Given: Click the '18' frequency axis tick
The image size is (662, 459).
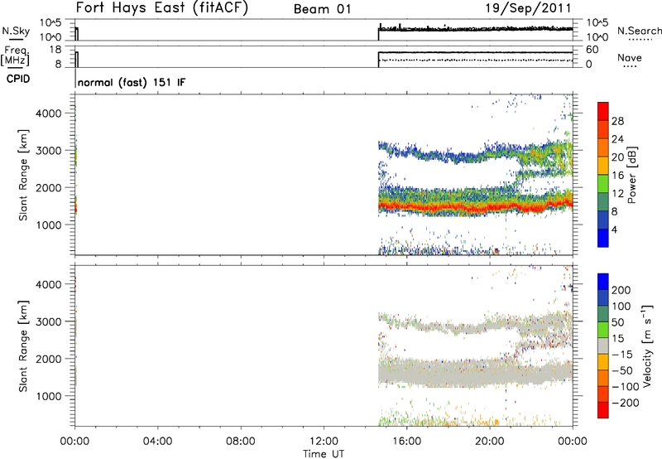Looking at the screenshot, I should pos(55,50).
